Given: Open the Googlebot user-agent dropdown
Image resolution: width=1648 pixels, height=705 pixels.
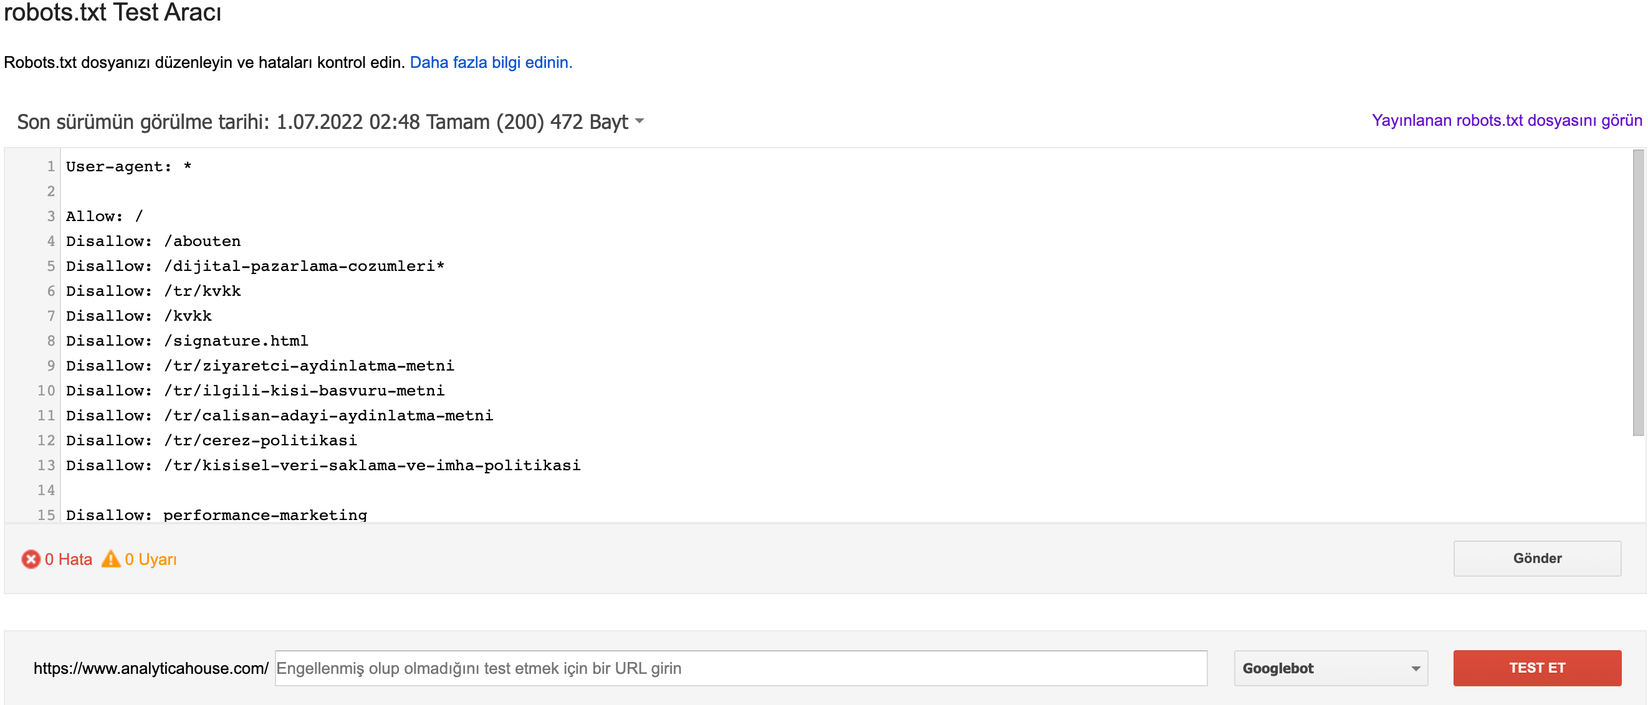Looking at the screenshot, I should pos(1331,668).
